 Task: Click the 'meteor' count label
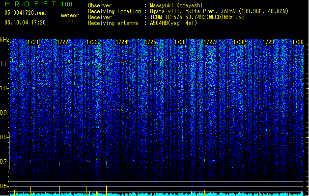(70, 15)
